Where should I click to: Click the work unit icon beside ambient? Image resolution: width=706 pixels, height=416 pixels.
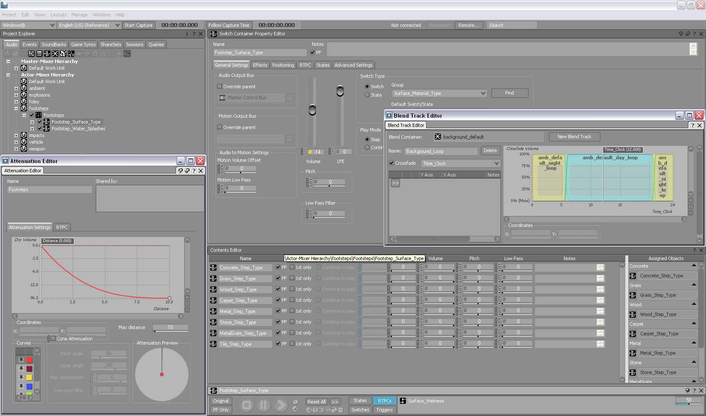click(24, 88)
